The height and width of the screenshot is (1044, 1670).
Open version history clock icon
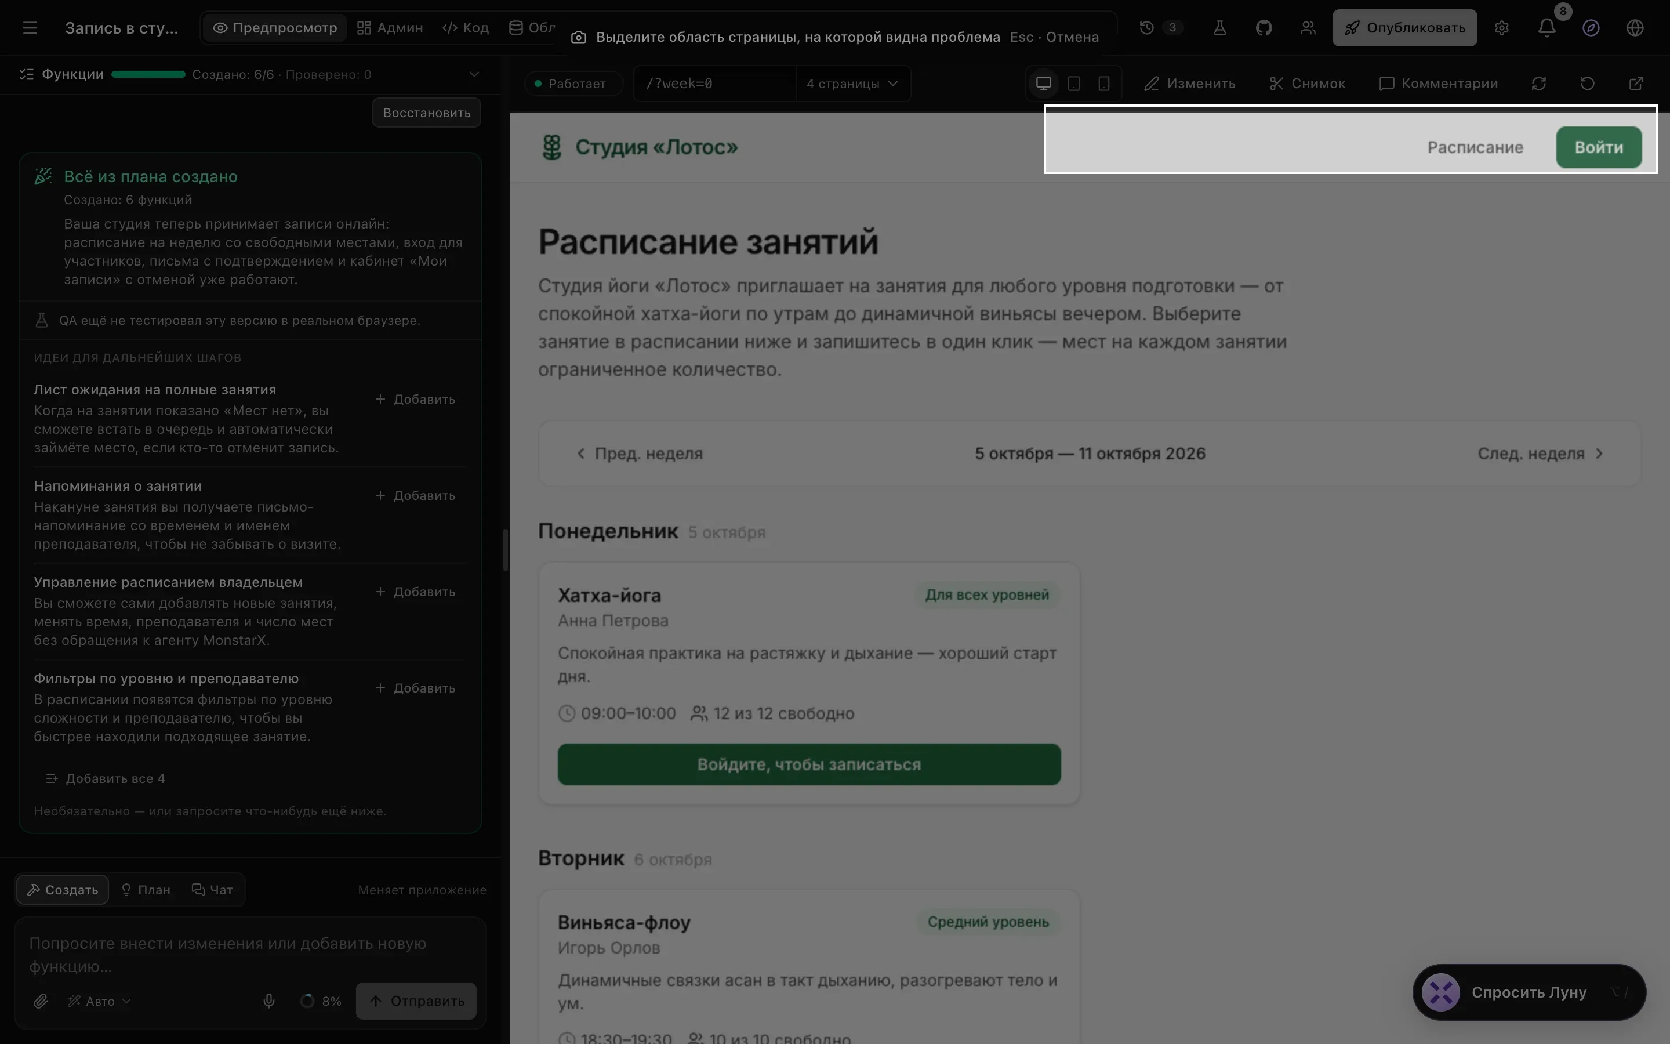[x=1146, y=28]
